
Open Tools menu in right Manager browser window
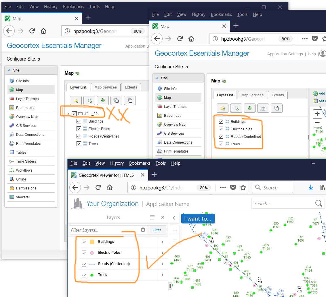pyautogui.click(x=243, y=14)
